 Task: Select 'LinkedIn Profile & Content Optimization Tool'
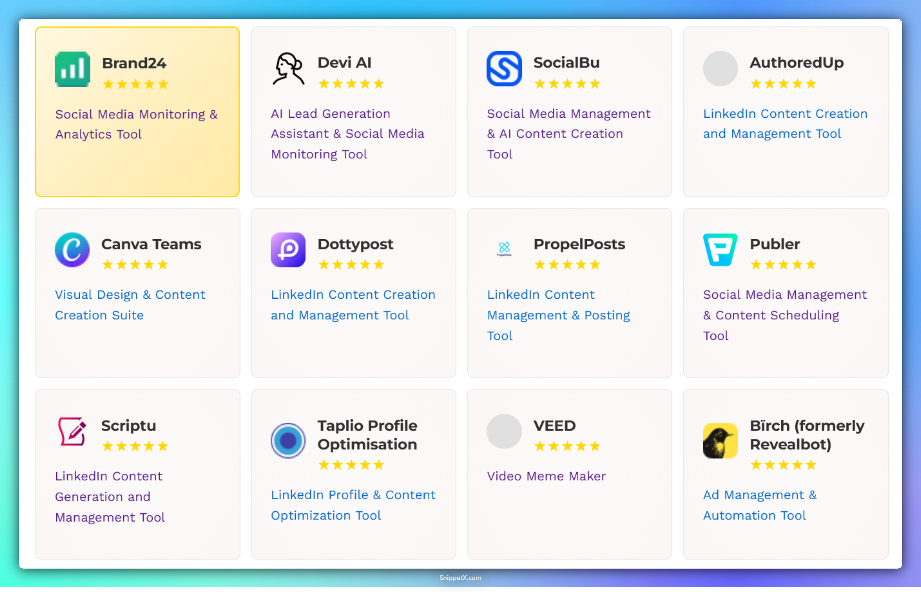pyautogui.click(x=353, y=505)
